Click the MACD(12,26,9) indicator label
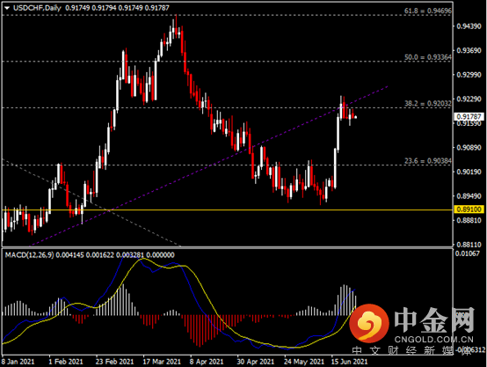 tap(29, 255)
